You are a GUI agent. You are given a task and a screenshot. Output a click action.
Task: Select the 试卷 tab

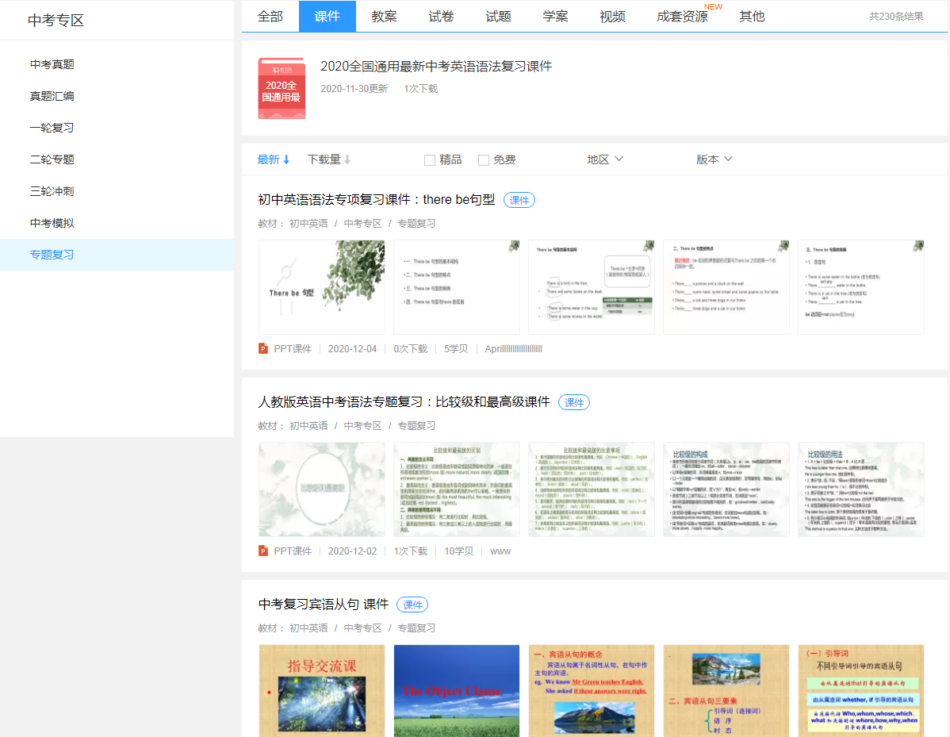(441, 15)
